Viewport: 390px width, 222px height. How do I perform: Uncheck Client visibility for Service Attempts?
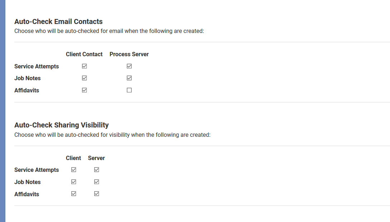pyautogui.click(x=73, y=170)
